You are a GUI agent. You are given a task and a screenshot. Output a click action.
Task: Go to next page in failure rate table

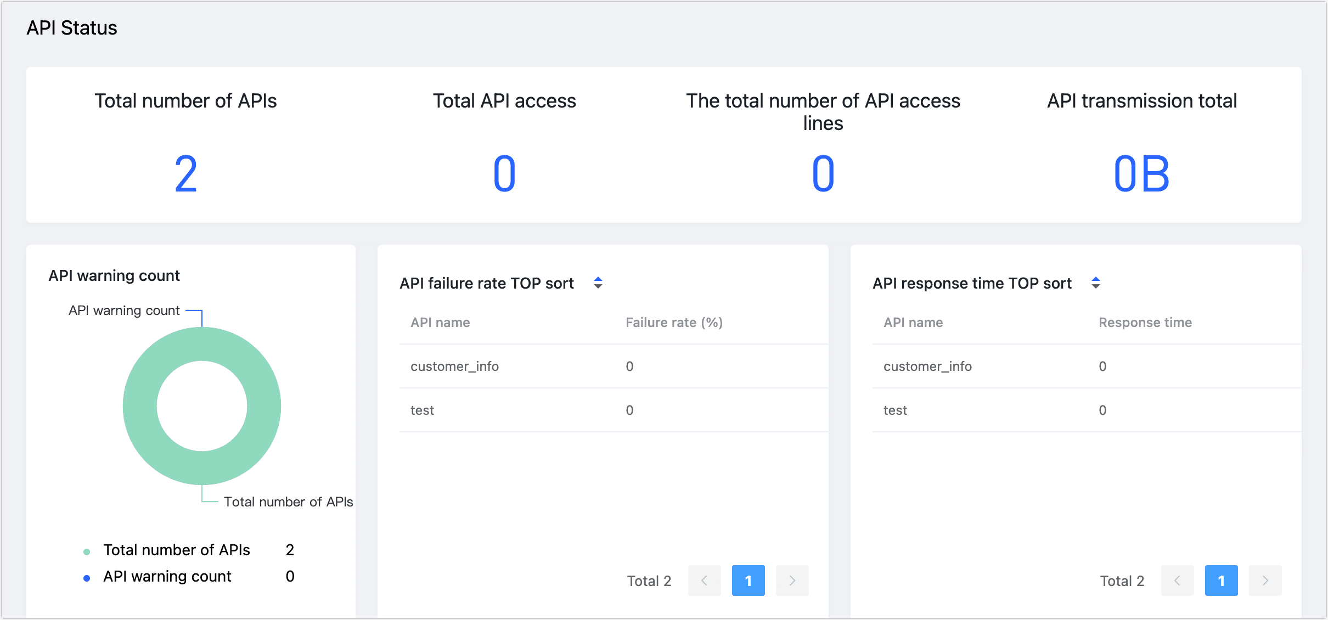click(792, 580)
